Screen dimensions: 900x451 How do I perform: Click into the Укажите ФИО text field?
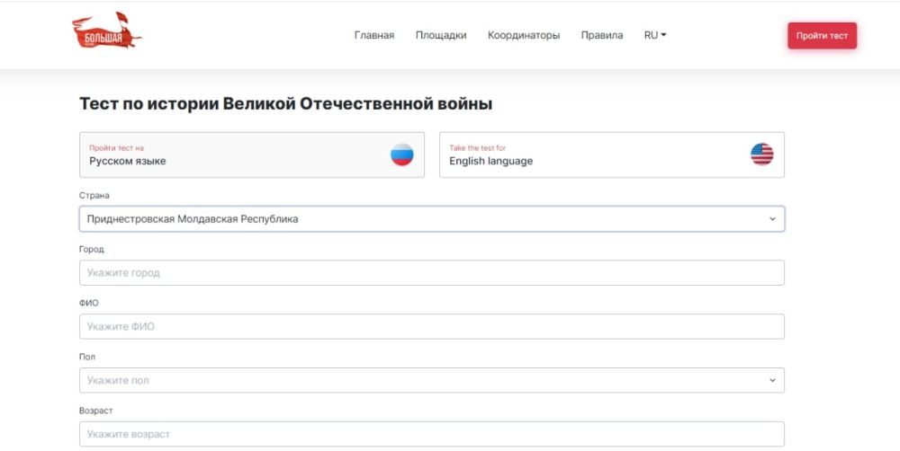(x=431, y=327)
